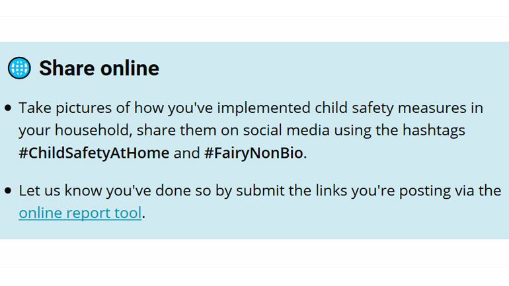Click the #ChildSafetyAtHome hashtag text
509x286 pixels.
click(94, 153)
